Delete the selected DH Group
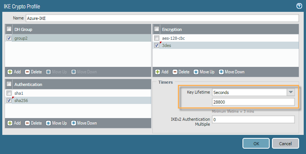 click(x=33, y=72)
